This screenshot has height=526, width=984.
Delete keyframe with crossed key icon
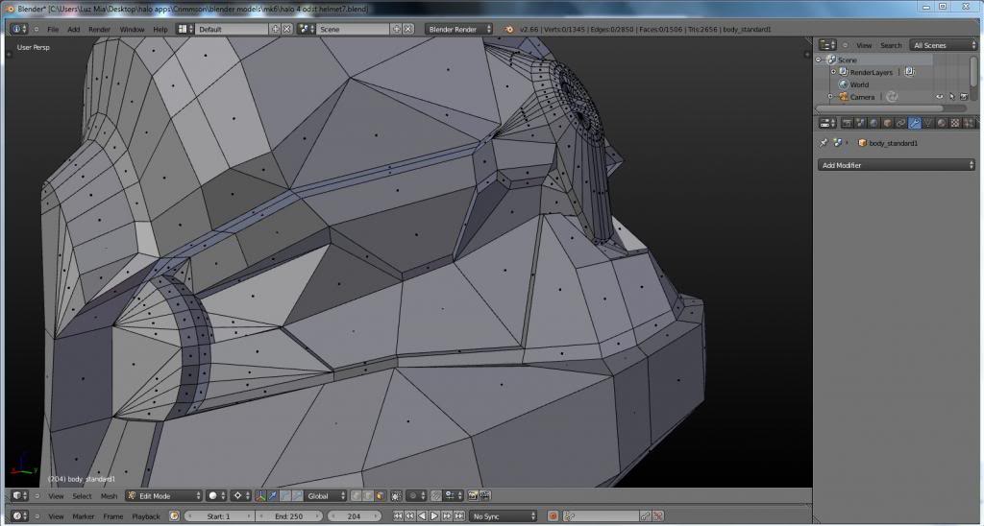pos(657,516)
